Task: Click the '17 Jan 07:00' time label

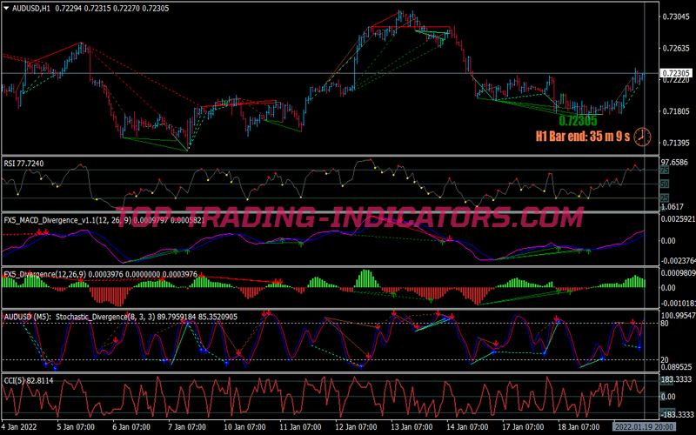Action: [x=523, y=427]
